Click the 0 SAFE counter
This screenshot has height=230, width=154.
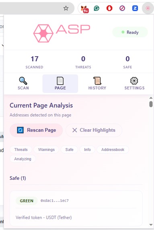pyautogui.click(x=127, y=62)
